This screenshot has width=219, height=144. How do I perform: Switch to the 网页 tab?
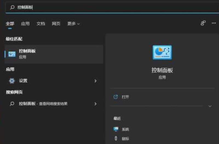pyautogui.click(x=56, y=24)
